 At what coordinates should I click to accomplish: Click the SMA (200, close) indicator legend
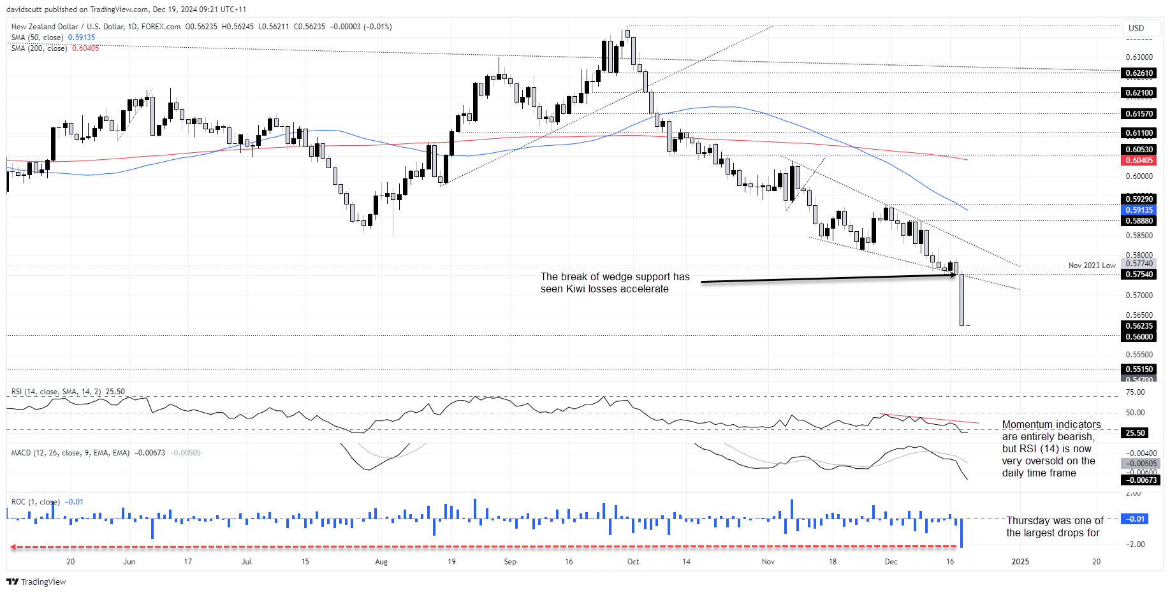coord(39,48)
